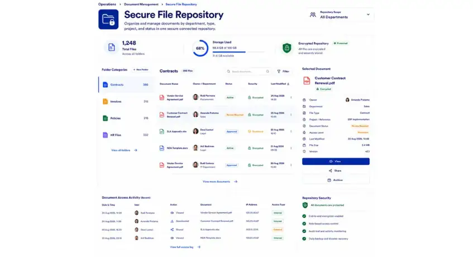Viewport: 473px width, 257px height.
Task: Click the ERP Implementation project reference value
Action: coord(359,120)
